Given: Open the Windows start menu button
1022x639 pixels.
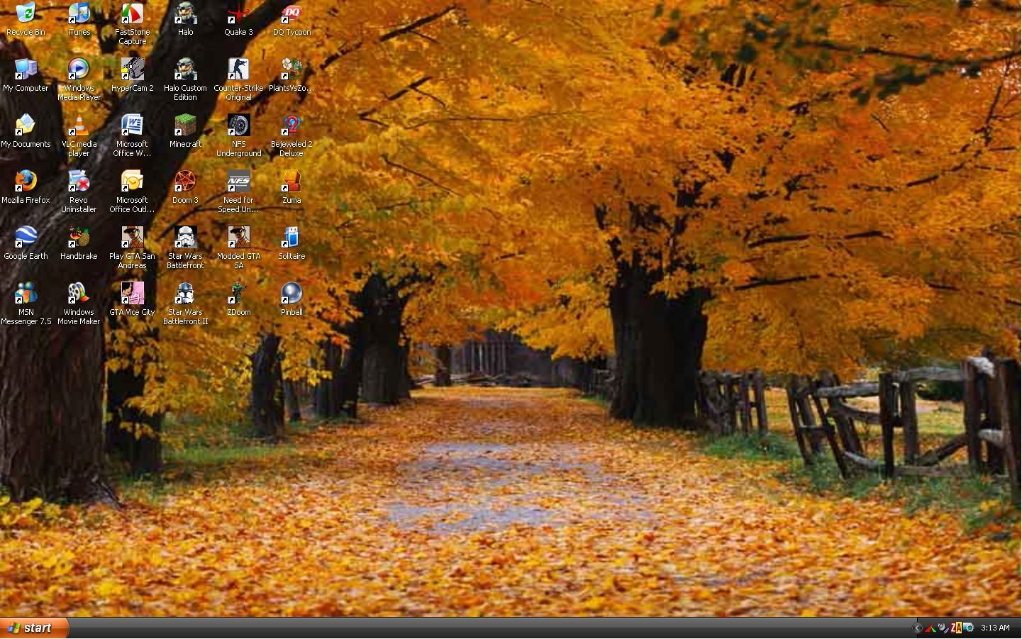Looking at the screenshot, I should coord(33,628).
